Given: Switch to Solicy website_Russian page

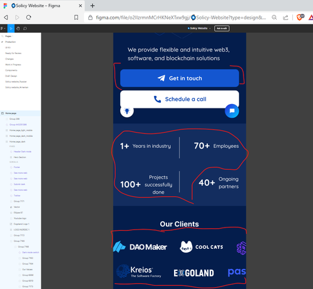Looking at the screenshot, I should pyautogui.click(x=16, y=81).
